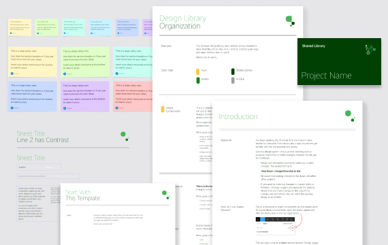
Task: Click the node graph icon on Shared Library card
Action: click(x=370, y=49)
